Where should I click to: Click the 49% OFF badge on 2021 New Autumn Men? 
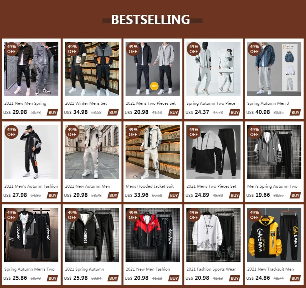coord(72,132)
